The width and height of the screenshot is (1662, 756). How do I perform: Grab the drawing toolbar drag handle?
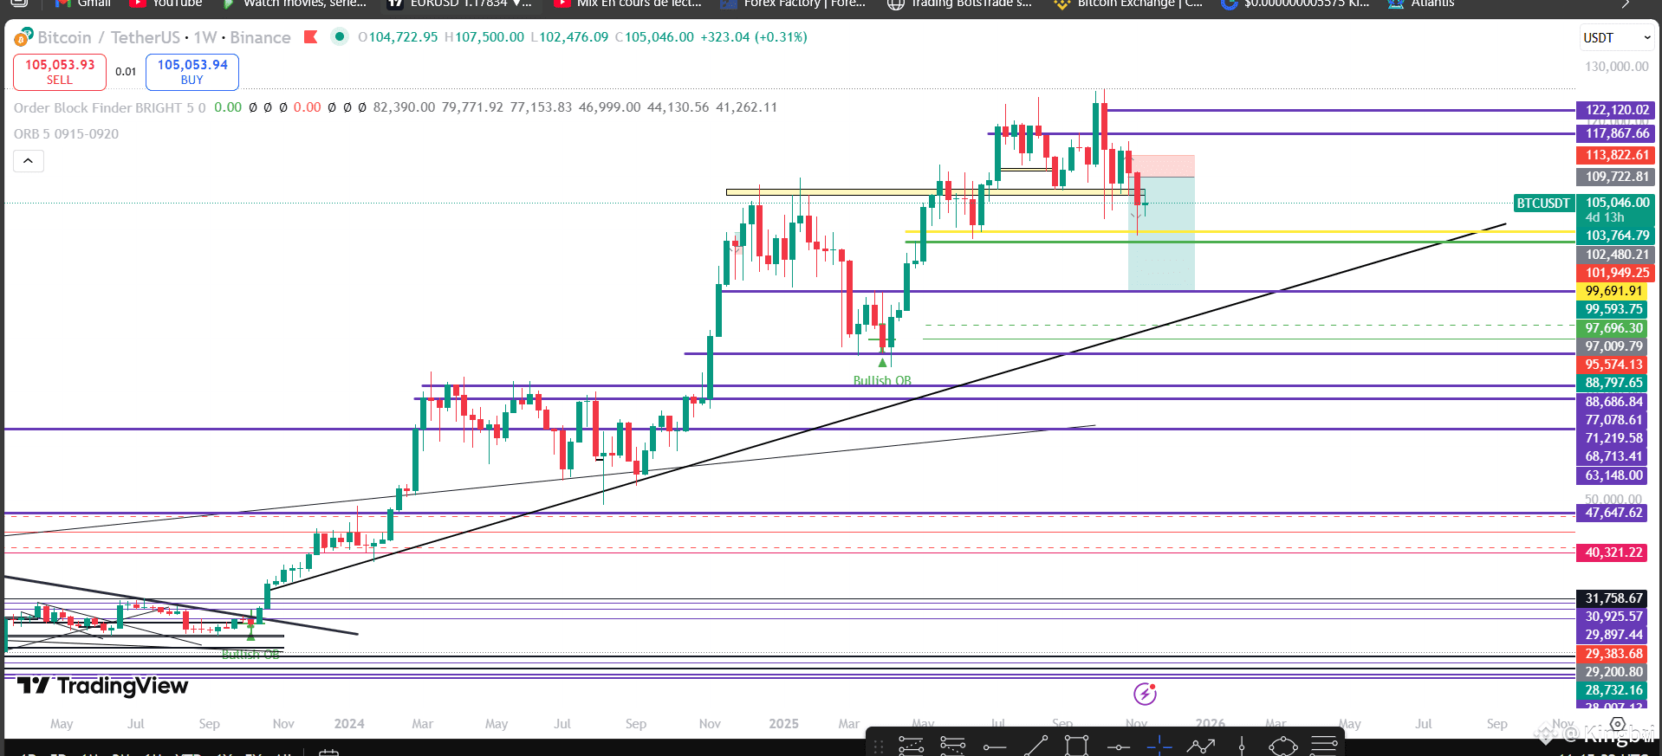pos(879,746)
